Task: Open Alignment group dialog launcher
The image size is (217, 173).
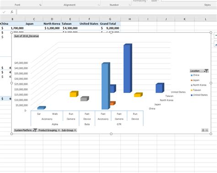Action: (98, 5)
